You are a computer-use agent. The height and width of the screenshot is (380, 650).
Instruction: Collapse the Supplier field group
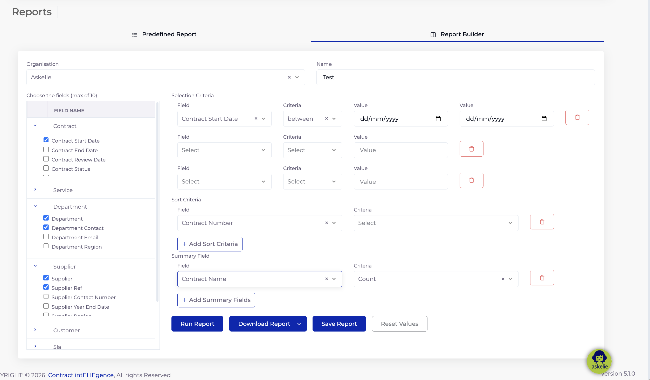35,266
